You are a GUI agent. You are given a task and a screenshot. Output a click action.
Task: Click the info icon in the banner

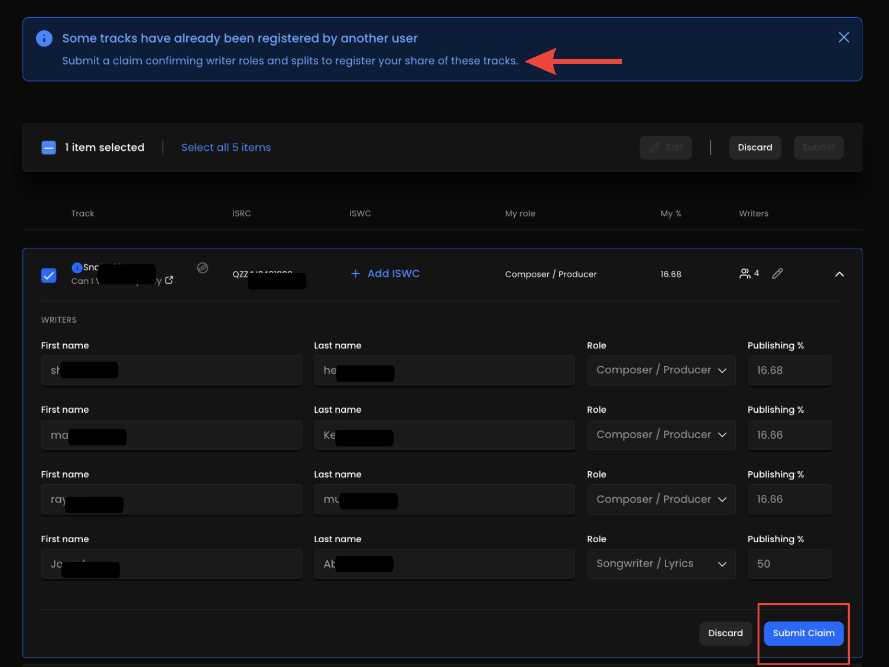44,38
